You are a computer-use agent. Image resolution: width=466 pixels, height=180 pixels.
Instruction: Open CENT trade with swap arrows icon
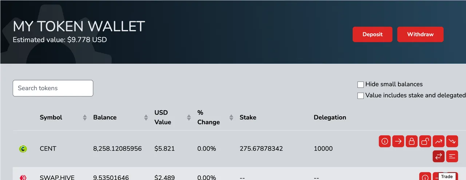[439, 156]
